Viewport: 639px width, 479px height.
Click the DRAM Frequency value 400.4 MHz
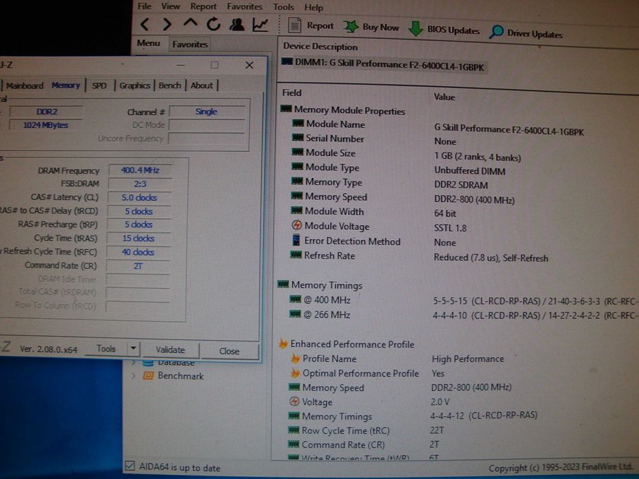coord(140,170)
